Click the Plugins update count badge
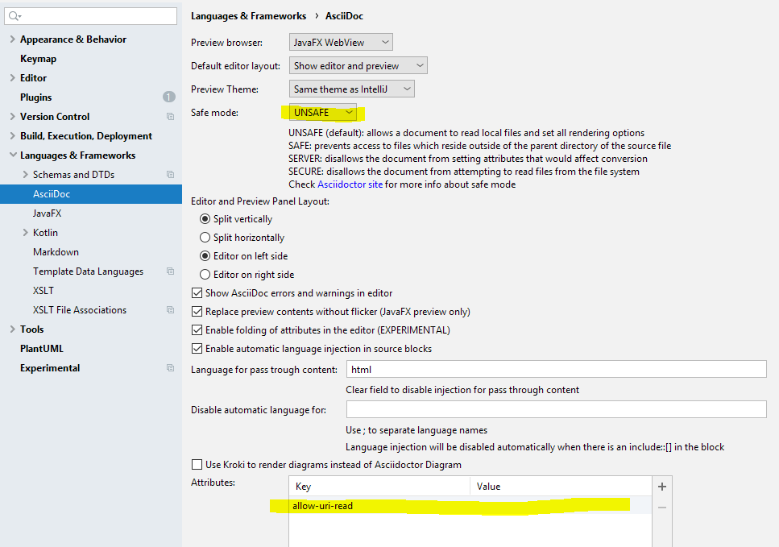 169,97
